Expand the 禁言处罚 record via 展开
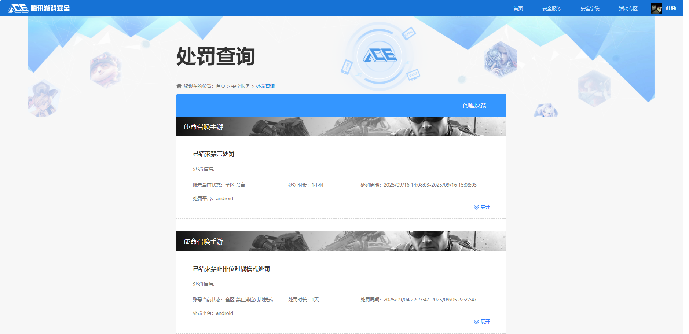 [482, 207]
